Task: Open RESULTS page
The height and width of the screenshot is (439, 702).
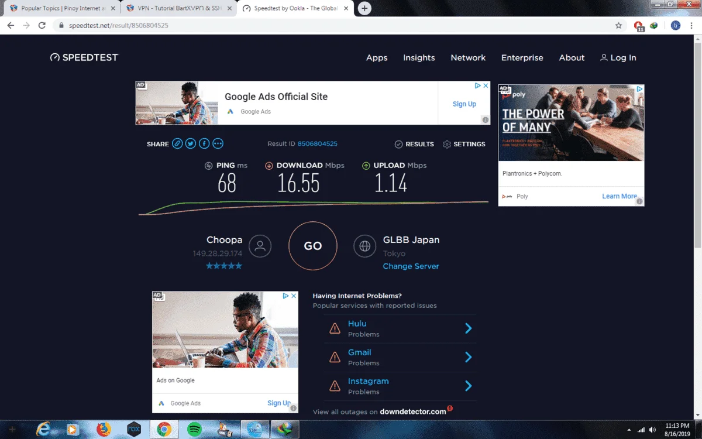Action: [x=414, y=144]
